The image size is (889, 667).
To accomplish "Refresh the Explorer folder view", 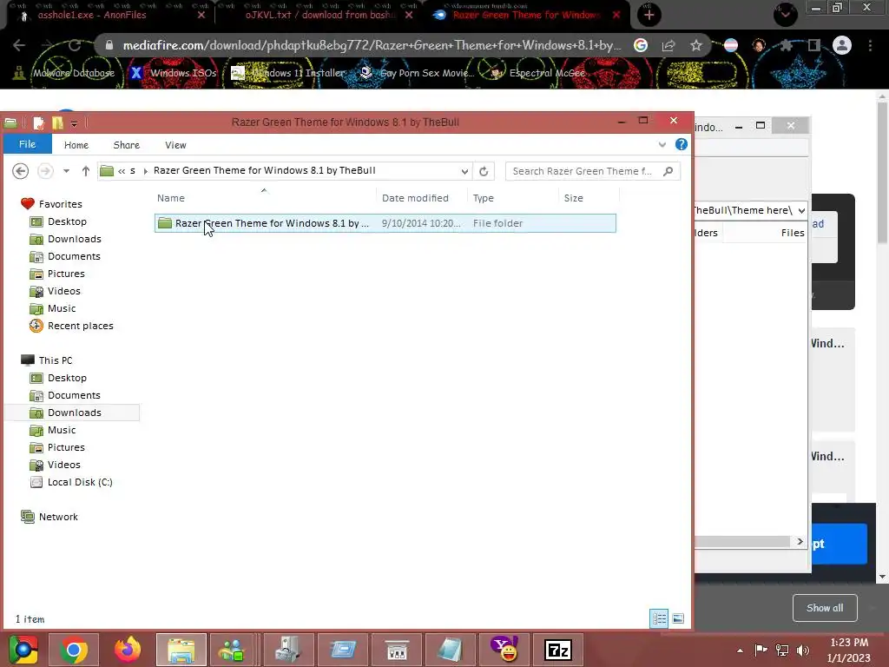I will [x=484, y=171].
